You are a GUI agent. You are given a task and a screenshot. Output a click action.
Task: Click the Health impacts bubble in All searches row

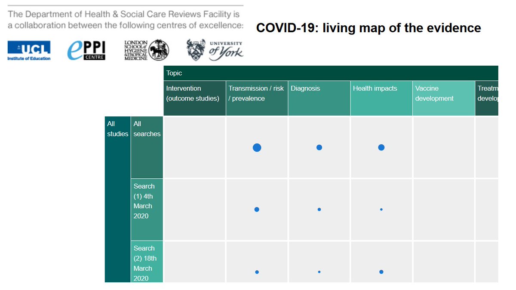(381, 147)
